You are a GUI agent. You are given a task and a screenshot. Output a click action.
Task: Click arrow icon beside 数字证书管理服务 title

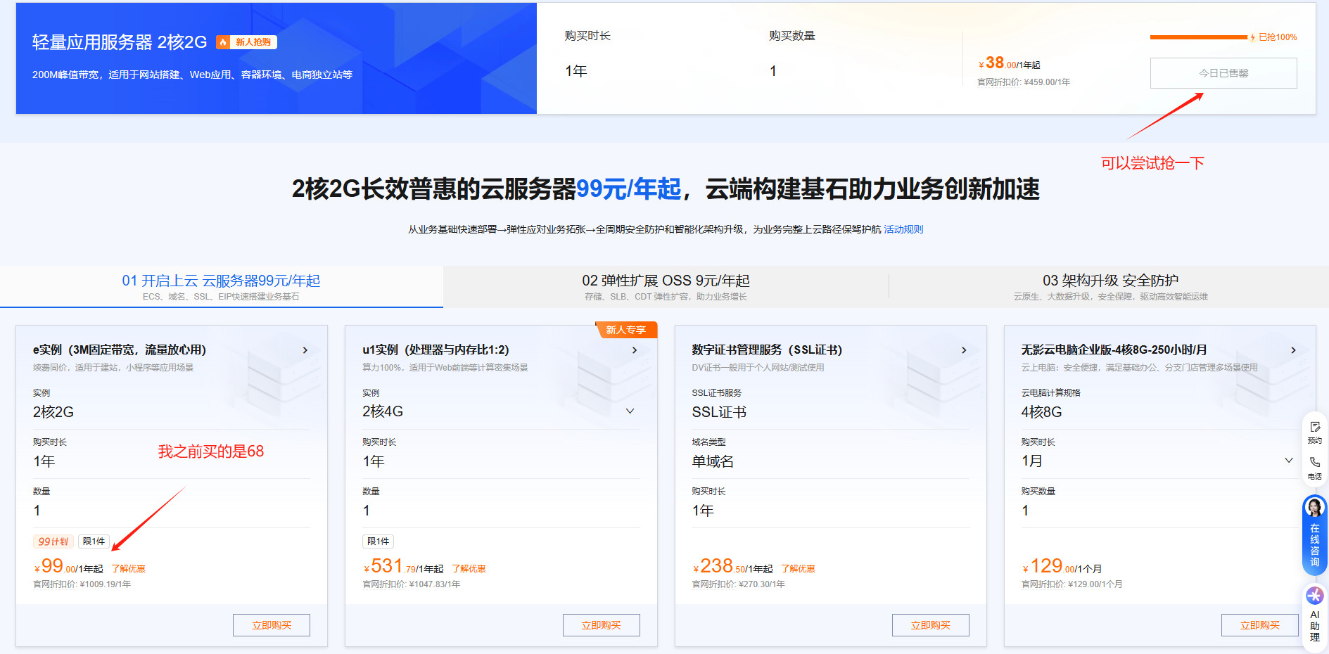coord(964,350)
